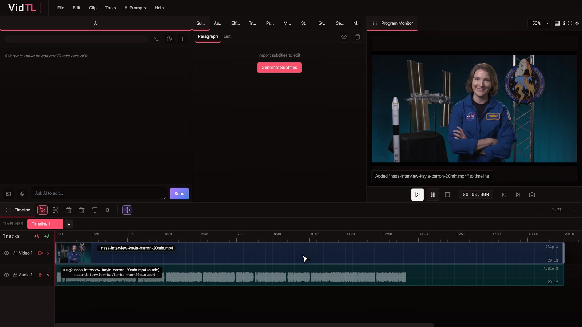The width and height of the screenshot is (582, 327).
Task: Open the AI chat history icon
Action: pos(169,39)
